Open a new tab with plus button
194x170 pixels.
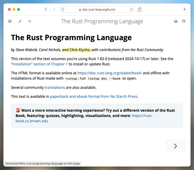tap(185, 9)
